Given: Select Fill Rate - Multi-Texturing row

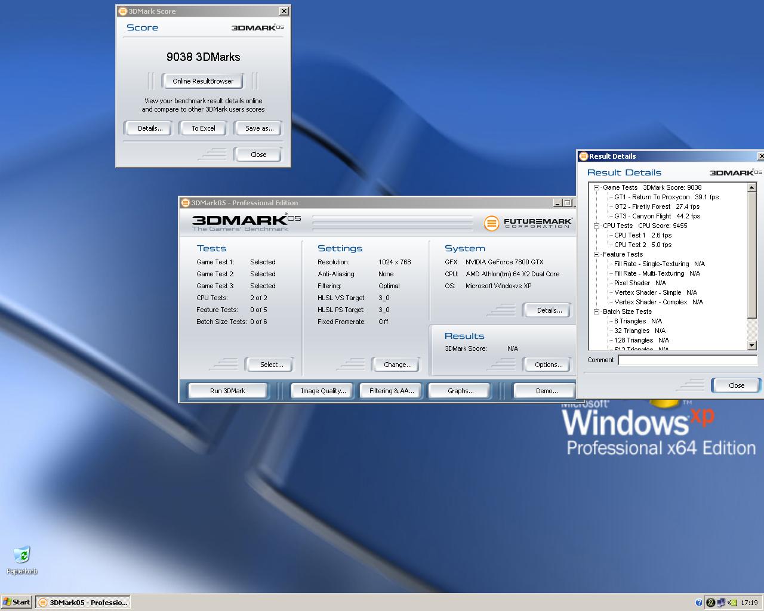Looking at the screenshot, I should [x=657, y=273].
